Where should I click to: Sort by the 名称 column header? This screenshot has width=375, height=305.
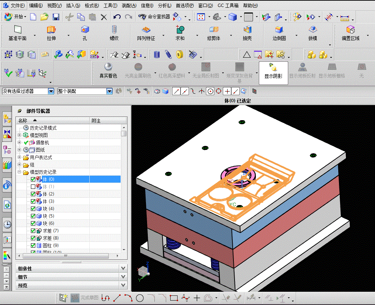click(x=53, y=121)
